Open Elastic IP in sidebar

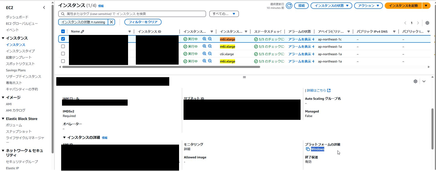[13, 168]
